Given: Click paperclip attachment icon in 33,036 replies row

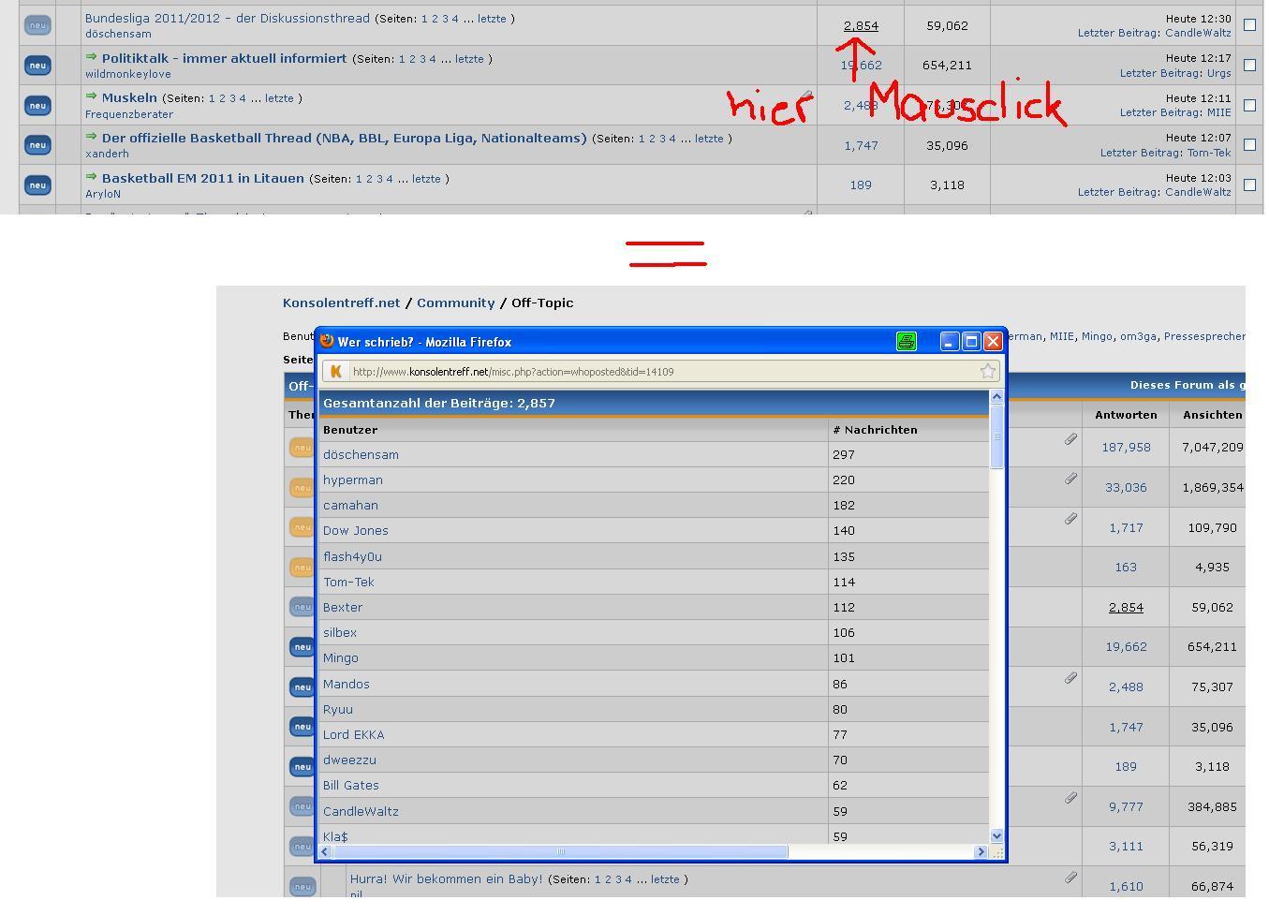Looking at the screenshot, I should point(1070,479).
